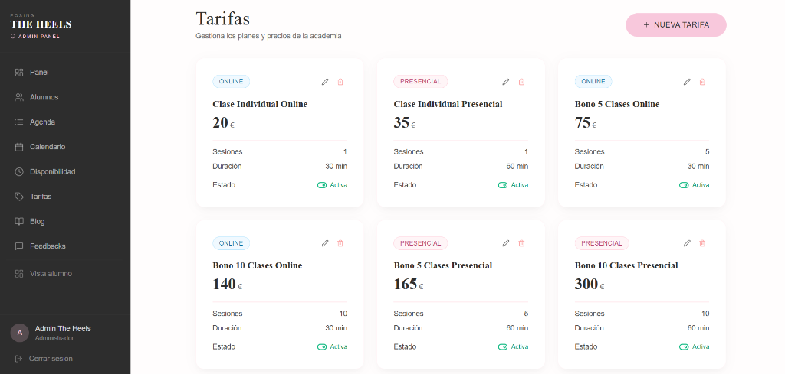This screenshot has width=785, height=374.
Task: Switch to Vista alumno
Action: tap(65, 274)
